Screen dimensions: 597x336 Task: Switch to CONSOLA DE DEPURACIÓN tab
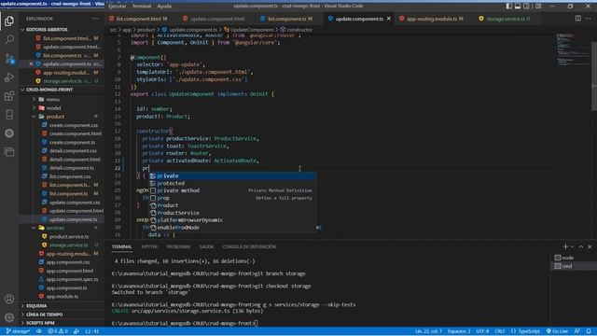249,246
